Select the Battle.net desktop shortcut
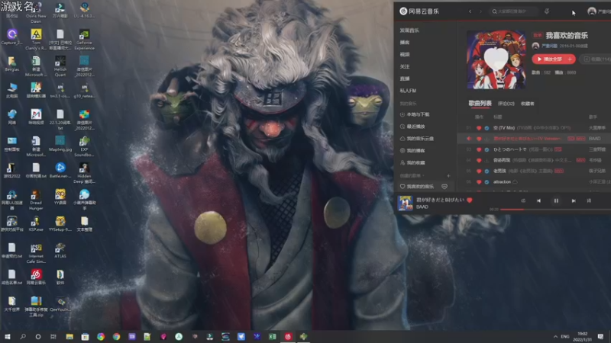The image size is (611, 343). pyautogui.click(x=60, y=170)
